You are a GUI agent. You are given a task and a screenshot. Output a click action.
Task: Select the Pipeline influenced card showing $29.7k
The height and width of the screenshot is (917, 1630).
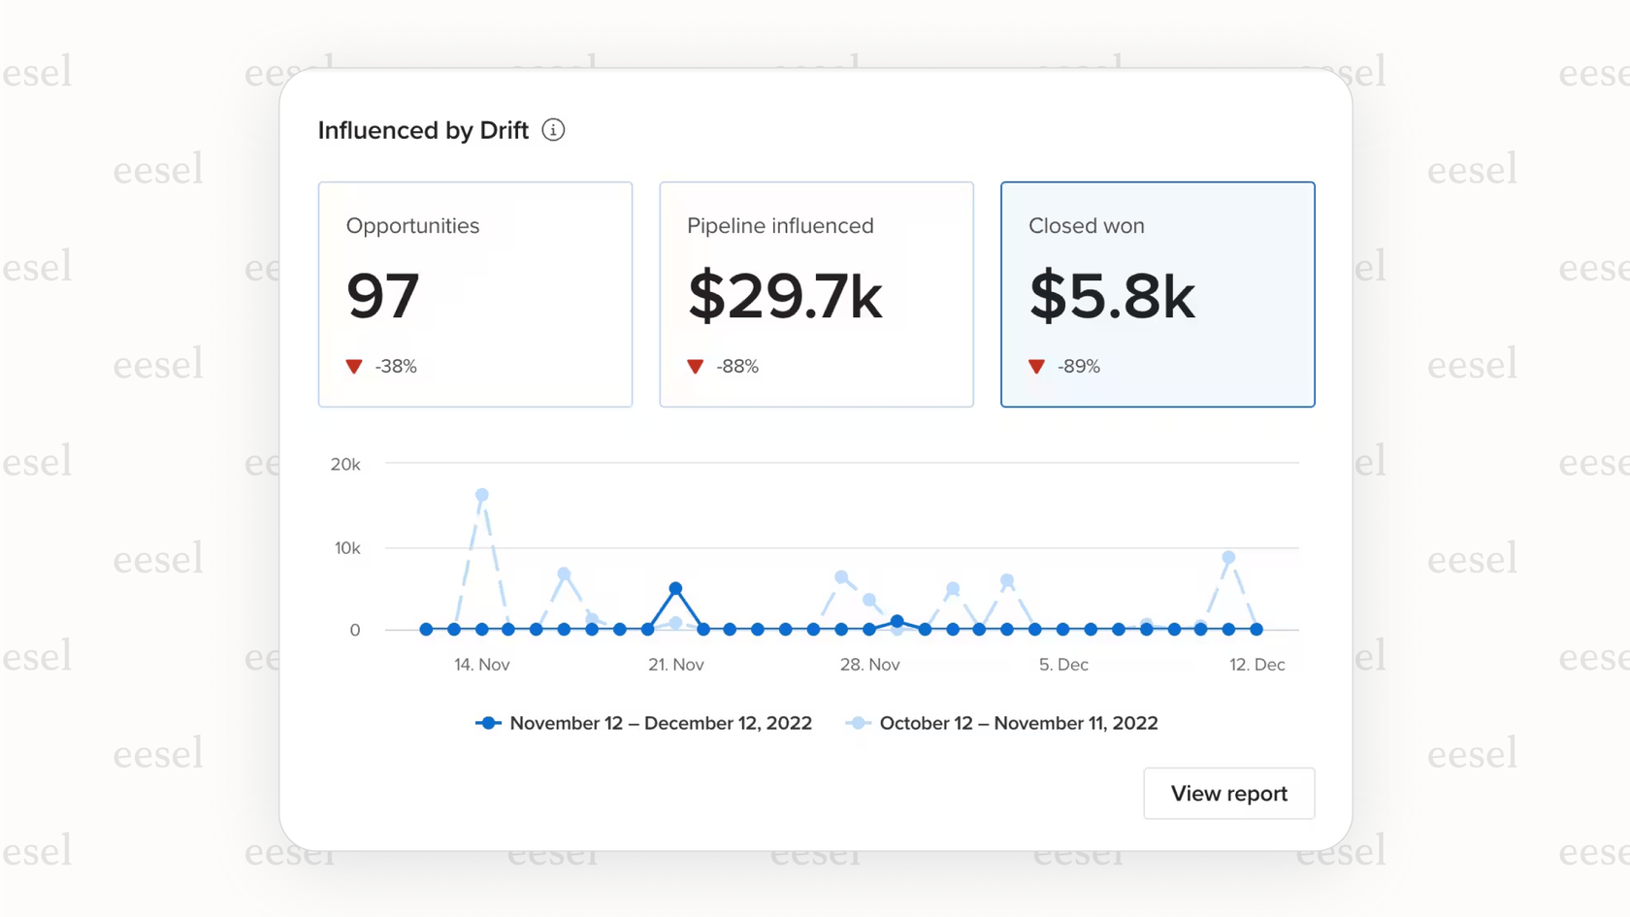pos(816,294)
